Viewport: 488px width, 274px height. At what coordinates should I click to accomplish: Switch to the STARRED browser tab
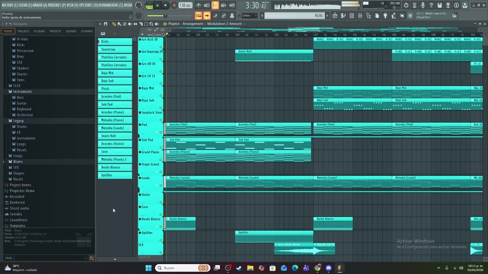(87, 31)
